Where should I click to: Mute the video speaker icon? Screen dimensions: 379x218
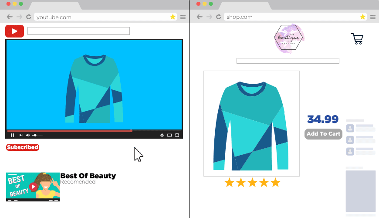coord(28,135)
